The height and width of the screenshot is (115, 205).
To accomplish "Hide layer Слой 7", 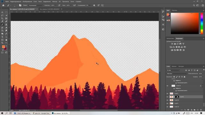I will [x=167, y=94].
